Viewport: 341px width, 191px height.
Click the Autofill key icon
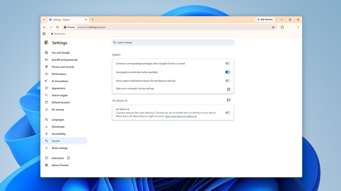click(46, 60)
